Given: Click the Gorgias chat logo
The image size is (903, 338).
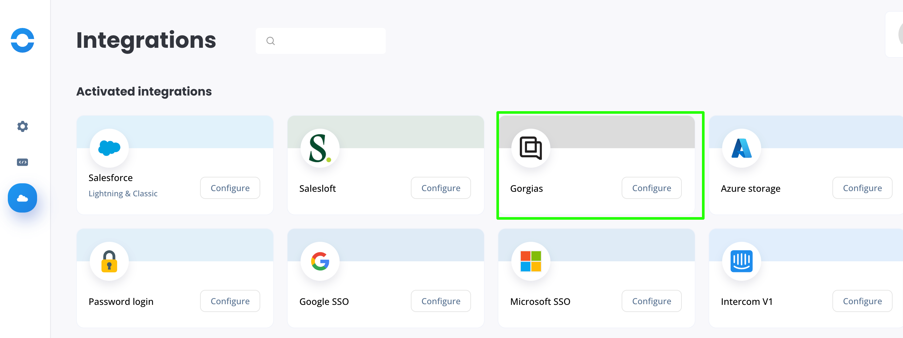Looking at the screenshot, I should click(531, 148).
